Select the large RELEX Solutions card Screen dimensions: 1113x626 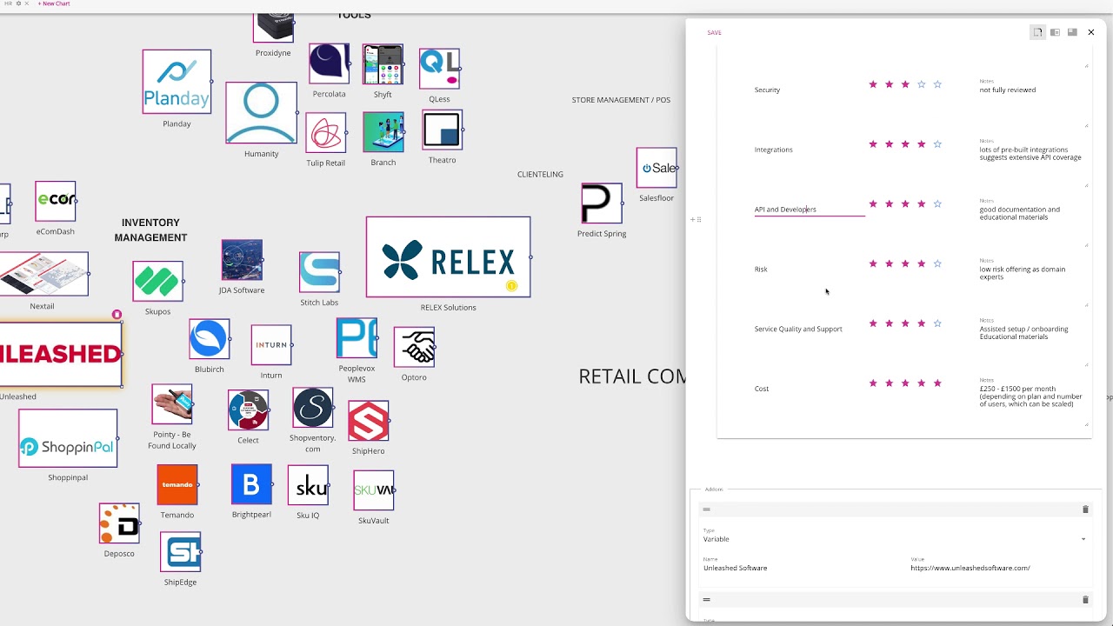point(448,257)
